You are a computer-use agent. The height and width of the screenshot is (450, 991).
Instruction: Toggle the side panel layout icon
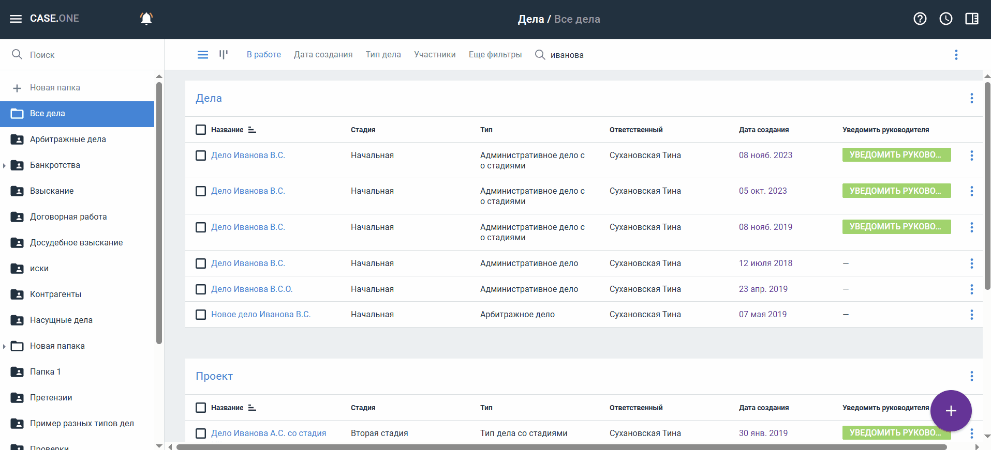point(972,19)
